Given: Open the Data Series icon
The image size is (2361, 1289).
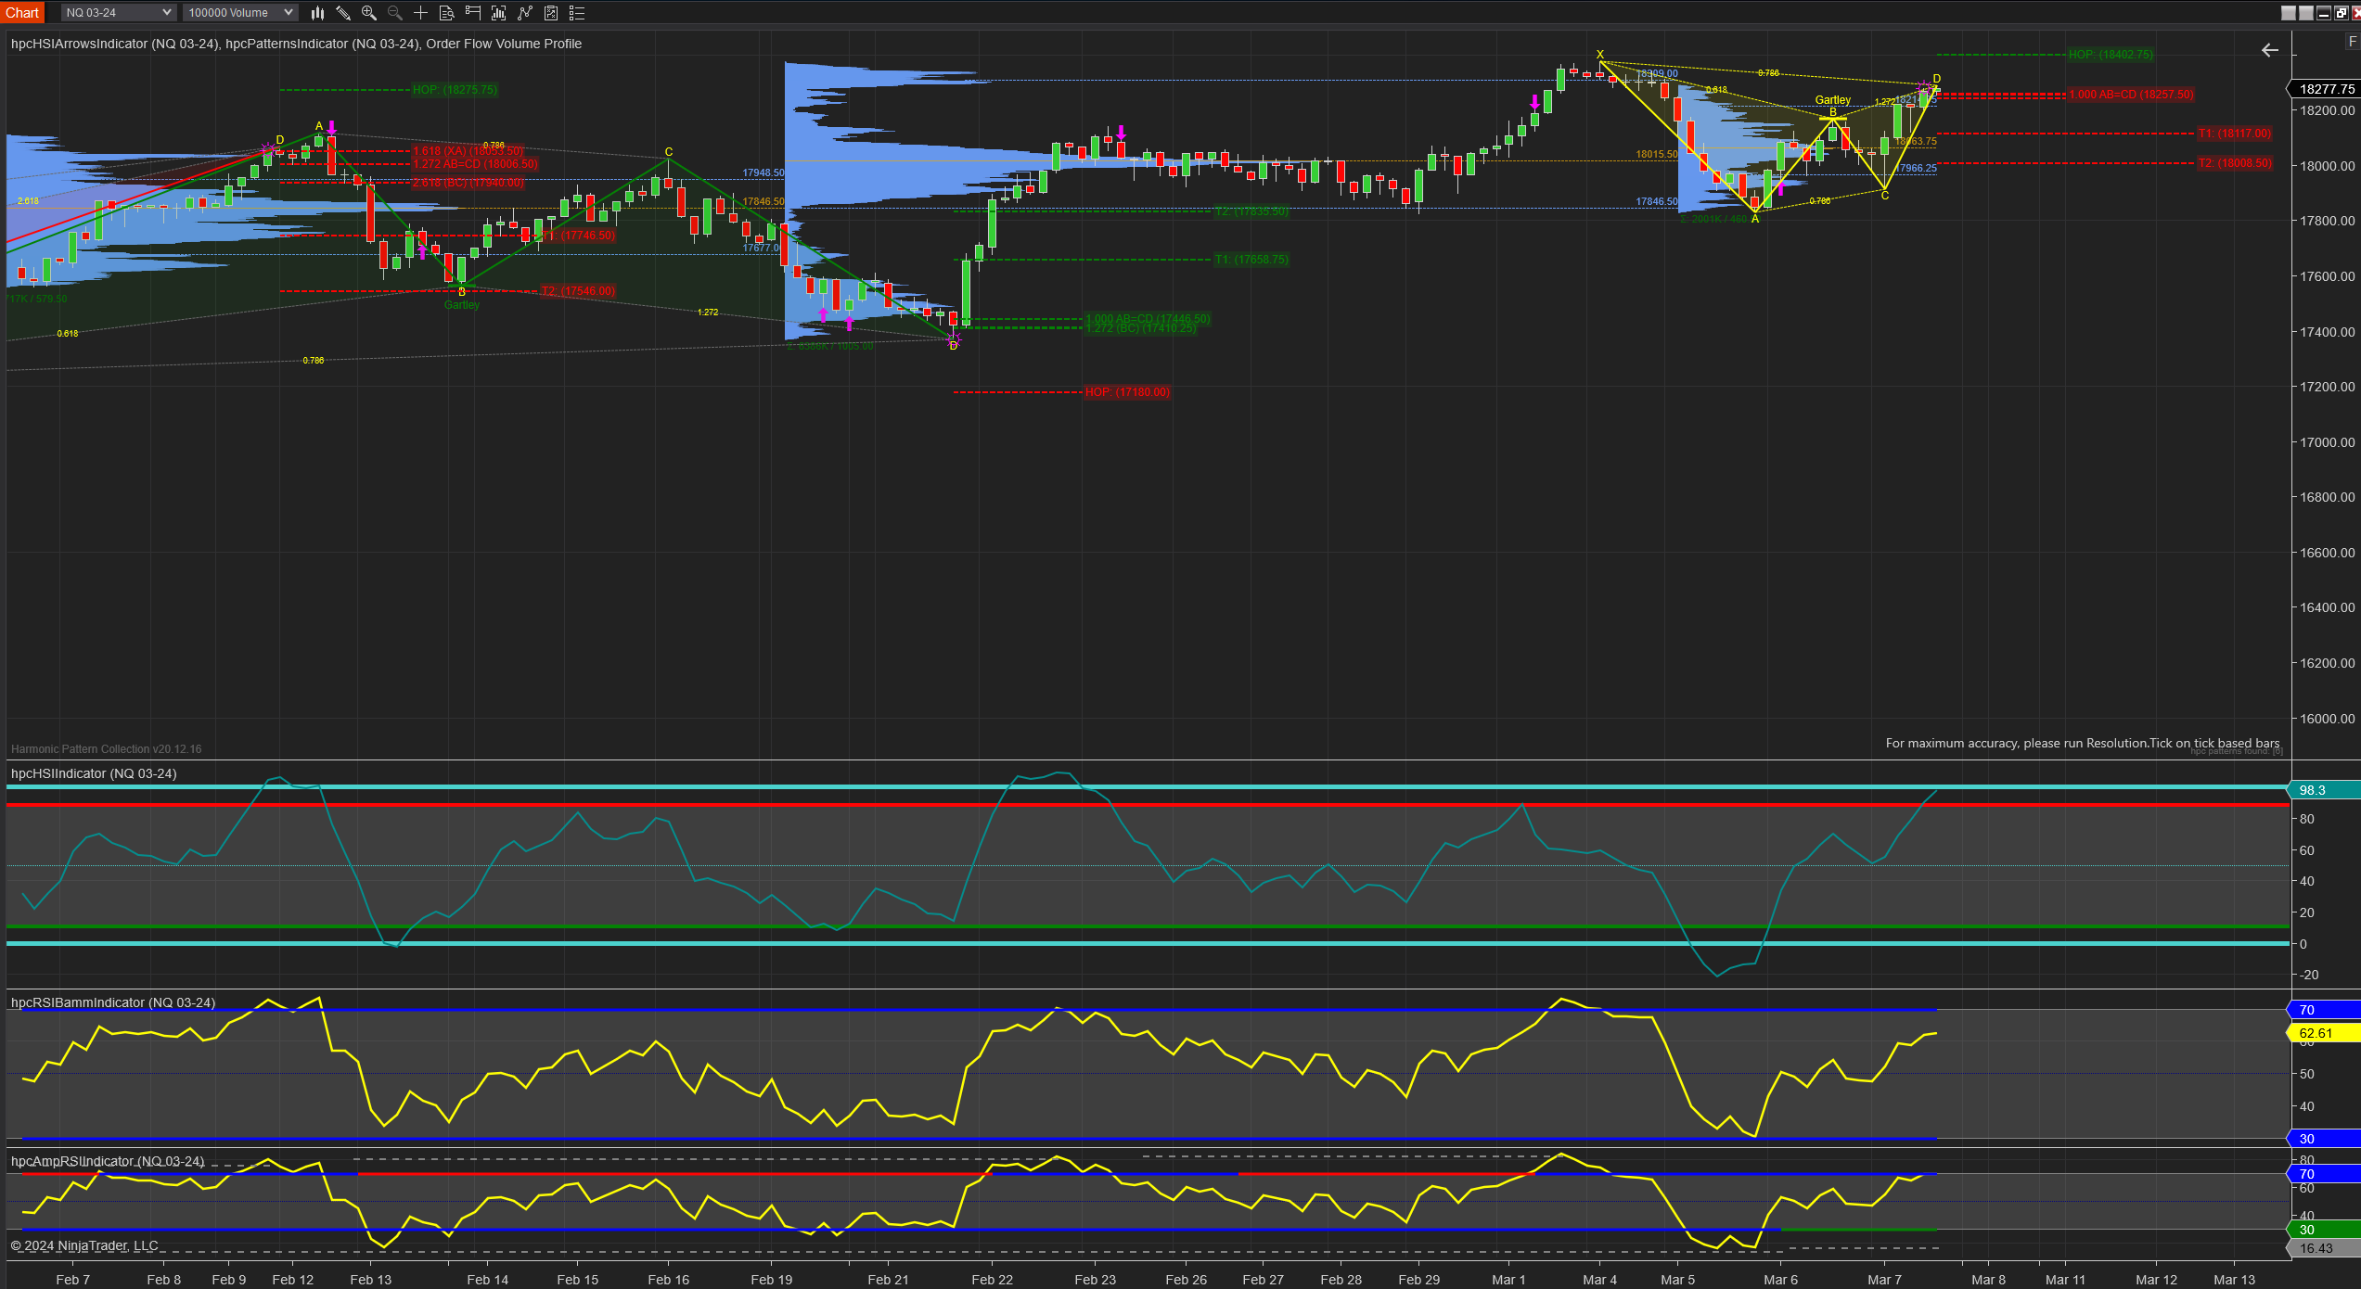Looking at the screenshot, I should point(498,13).
